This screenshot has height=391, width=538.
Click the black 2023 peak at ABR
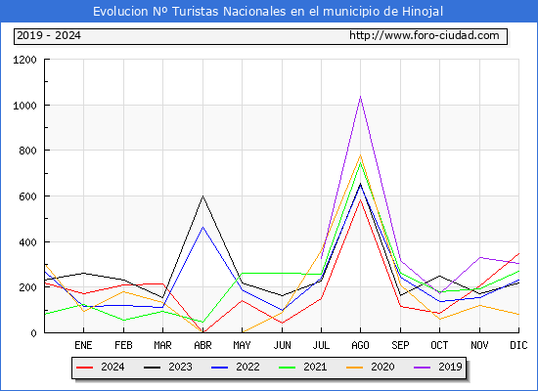(x=202, y=196)
